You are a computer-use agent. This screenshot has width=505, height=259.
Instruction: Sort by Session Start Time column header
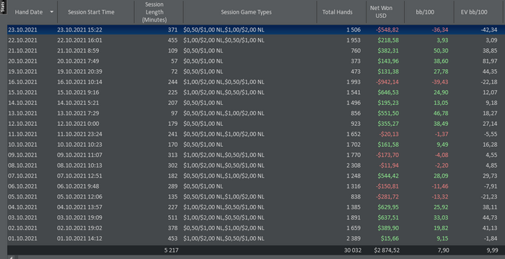[x=91, y=12]
